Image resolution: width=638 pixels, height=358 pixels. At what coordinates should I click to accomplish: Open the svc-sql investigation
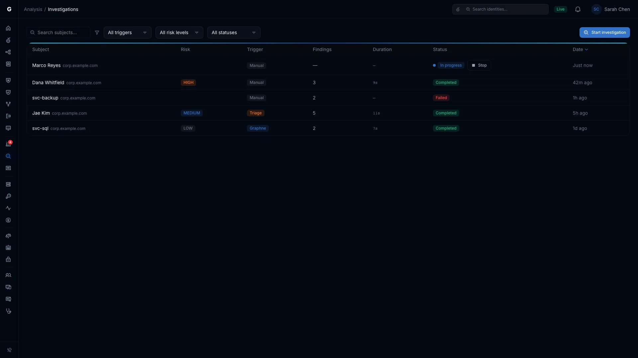[x=328, y=128]
